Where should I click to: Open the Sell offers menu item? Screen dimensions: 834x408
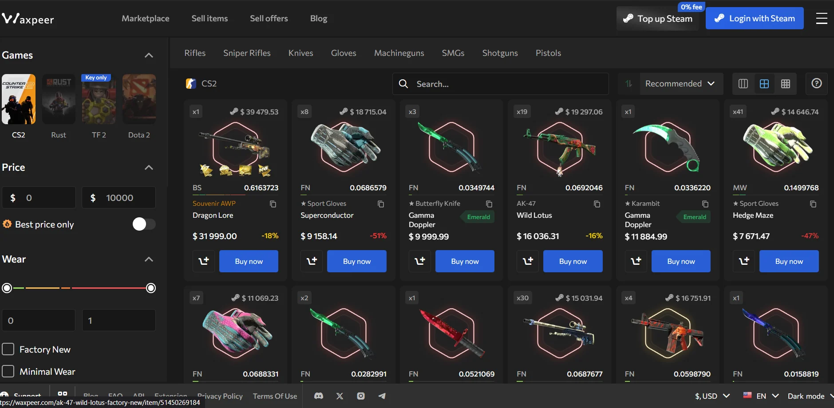point(269,18)
